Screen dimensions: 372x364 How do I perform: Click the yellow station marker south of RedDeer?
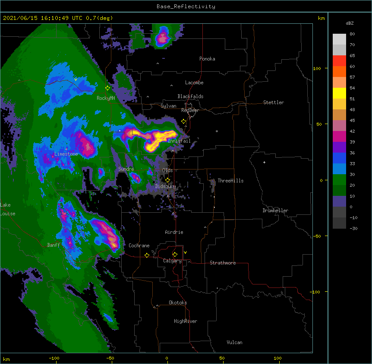pyautogui.click(x=184, y=121)
